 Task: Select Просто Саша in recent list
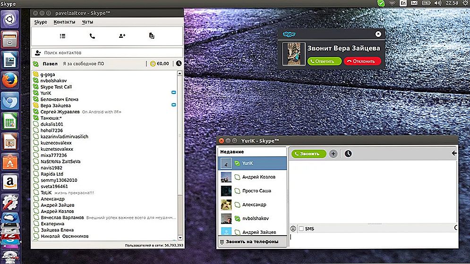(252, 191)
